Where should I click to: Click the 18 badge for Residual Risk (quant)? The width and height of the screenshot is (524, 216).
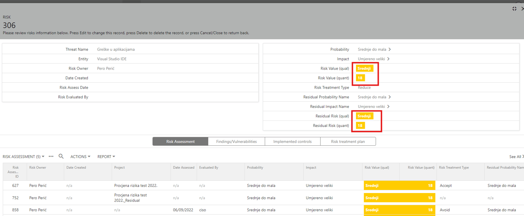(x=360, y=126)
